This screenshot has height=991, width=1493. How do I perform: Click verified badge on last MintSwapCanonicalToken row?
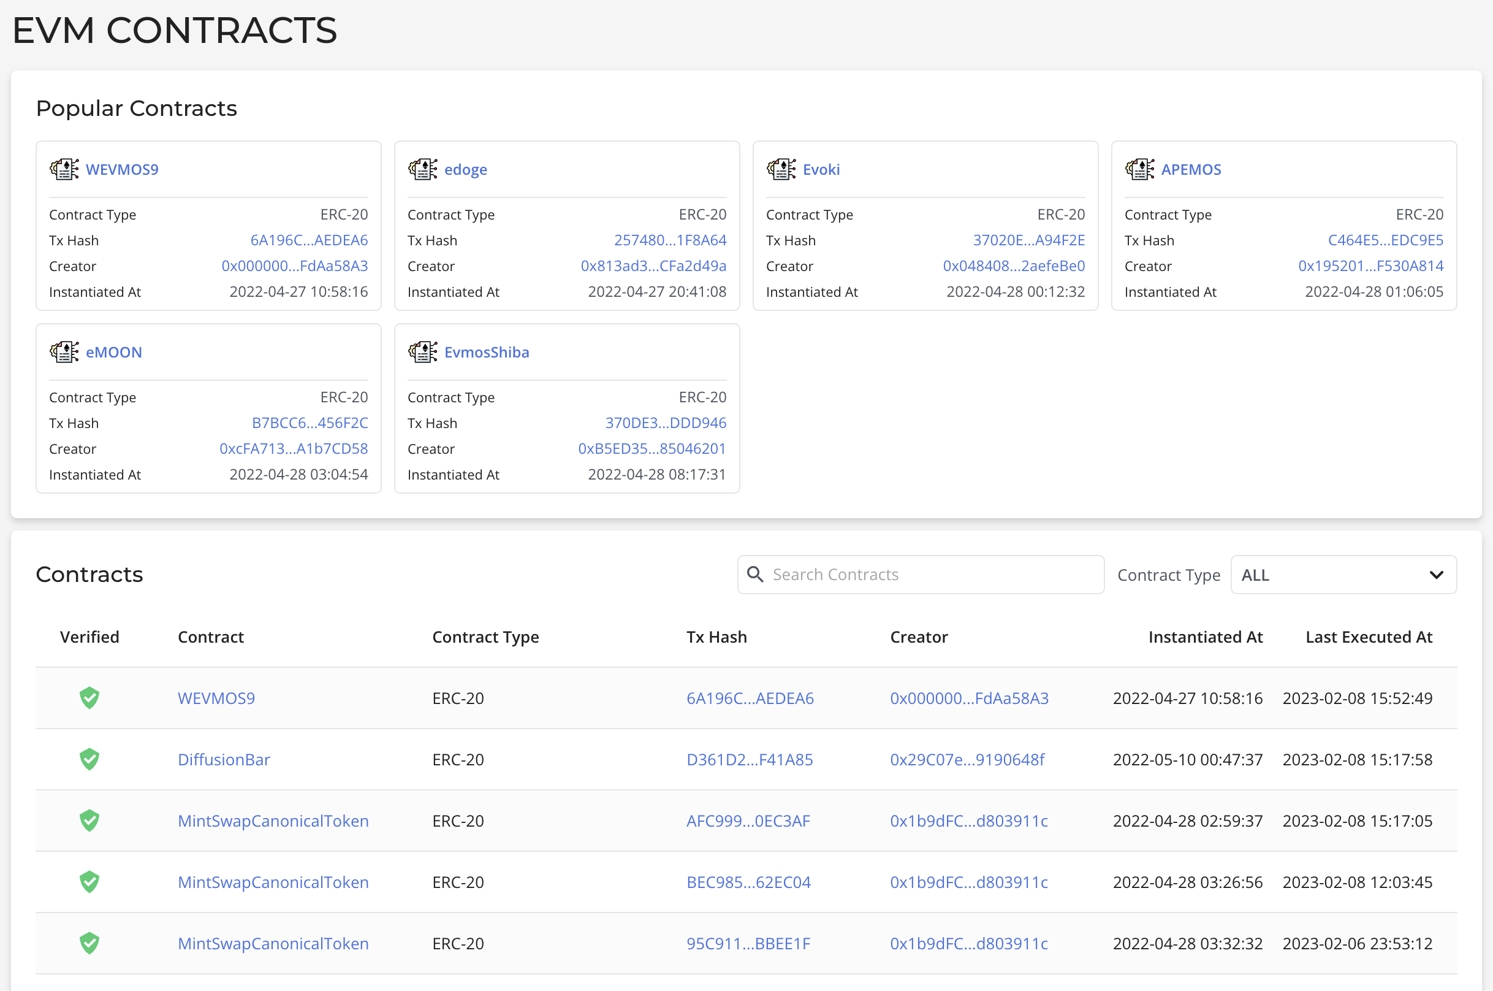point(89,943)
